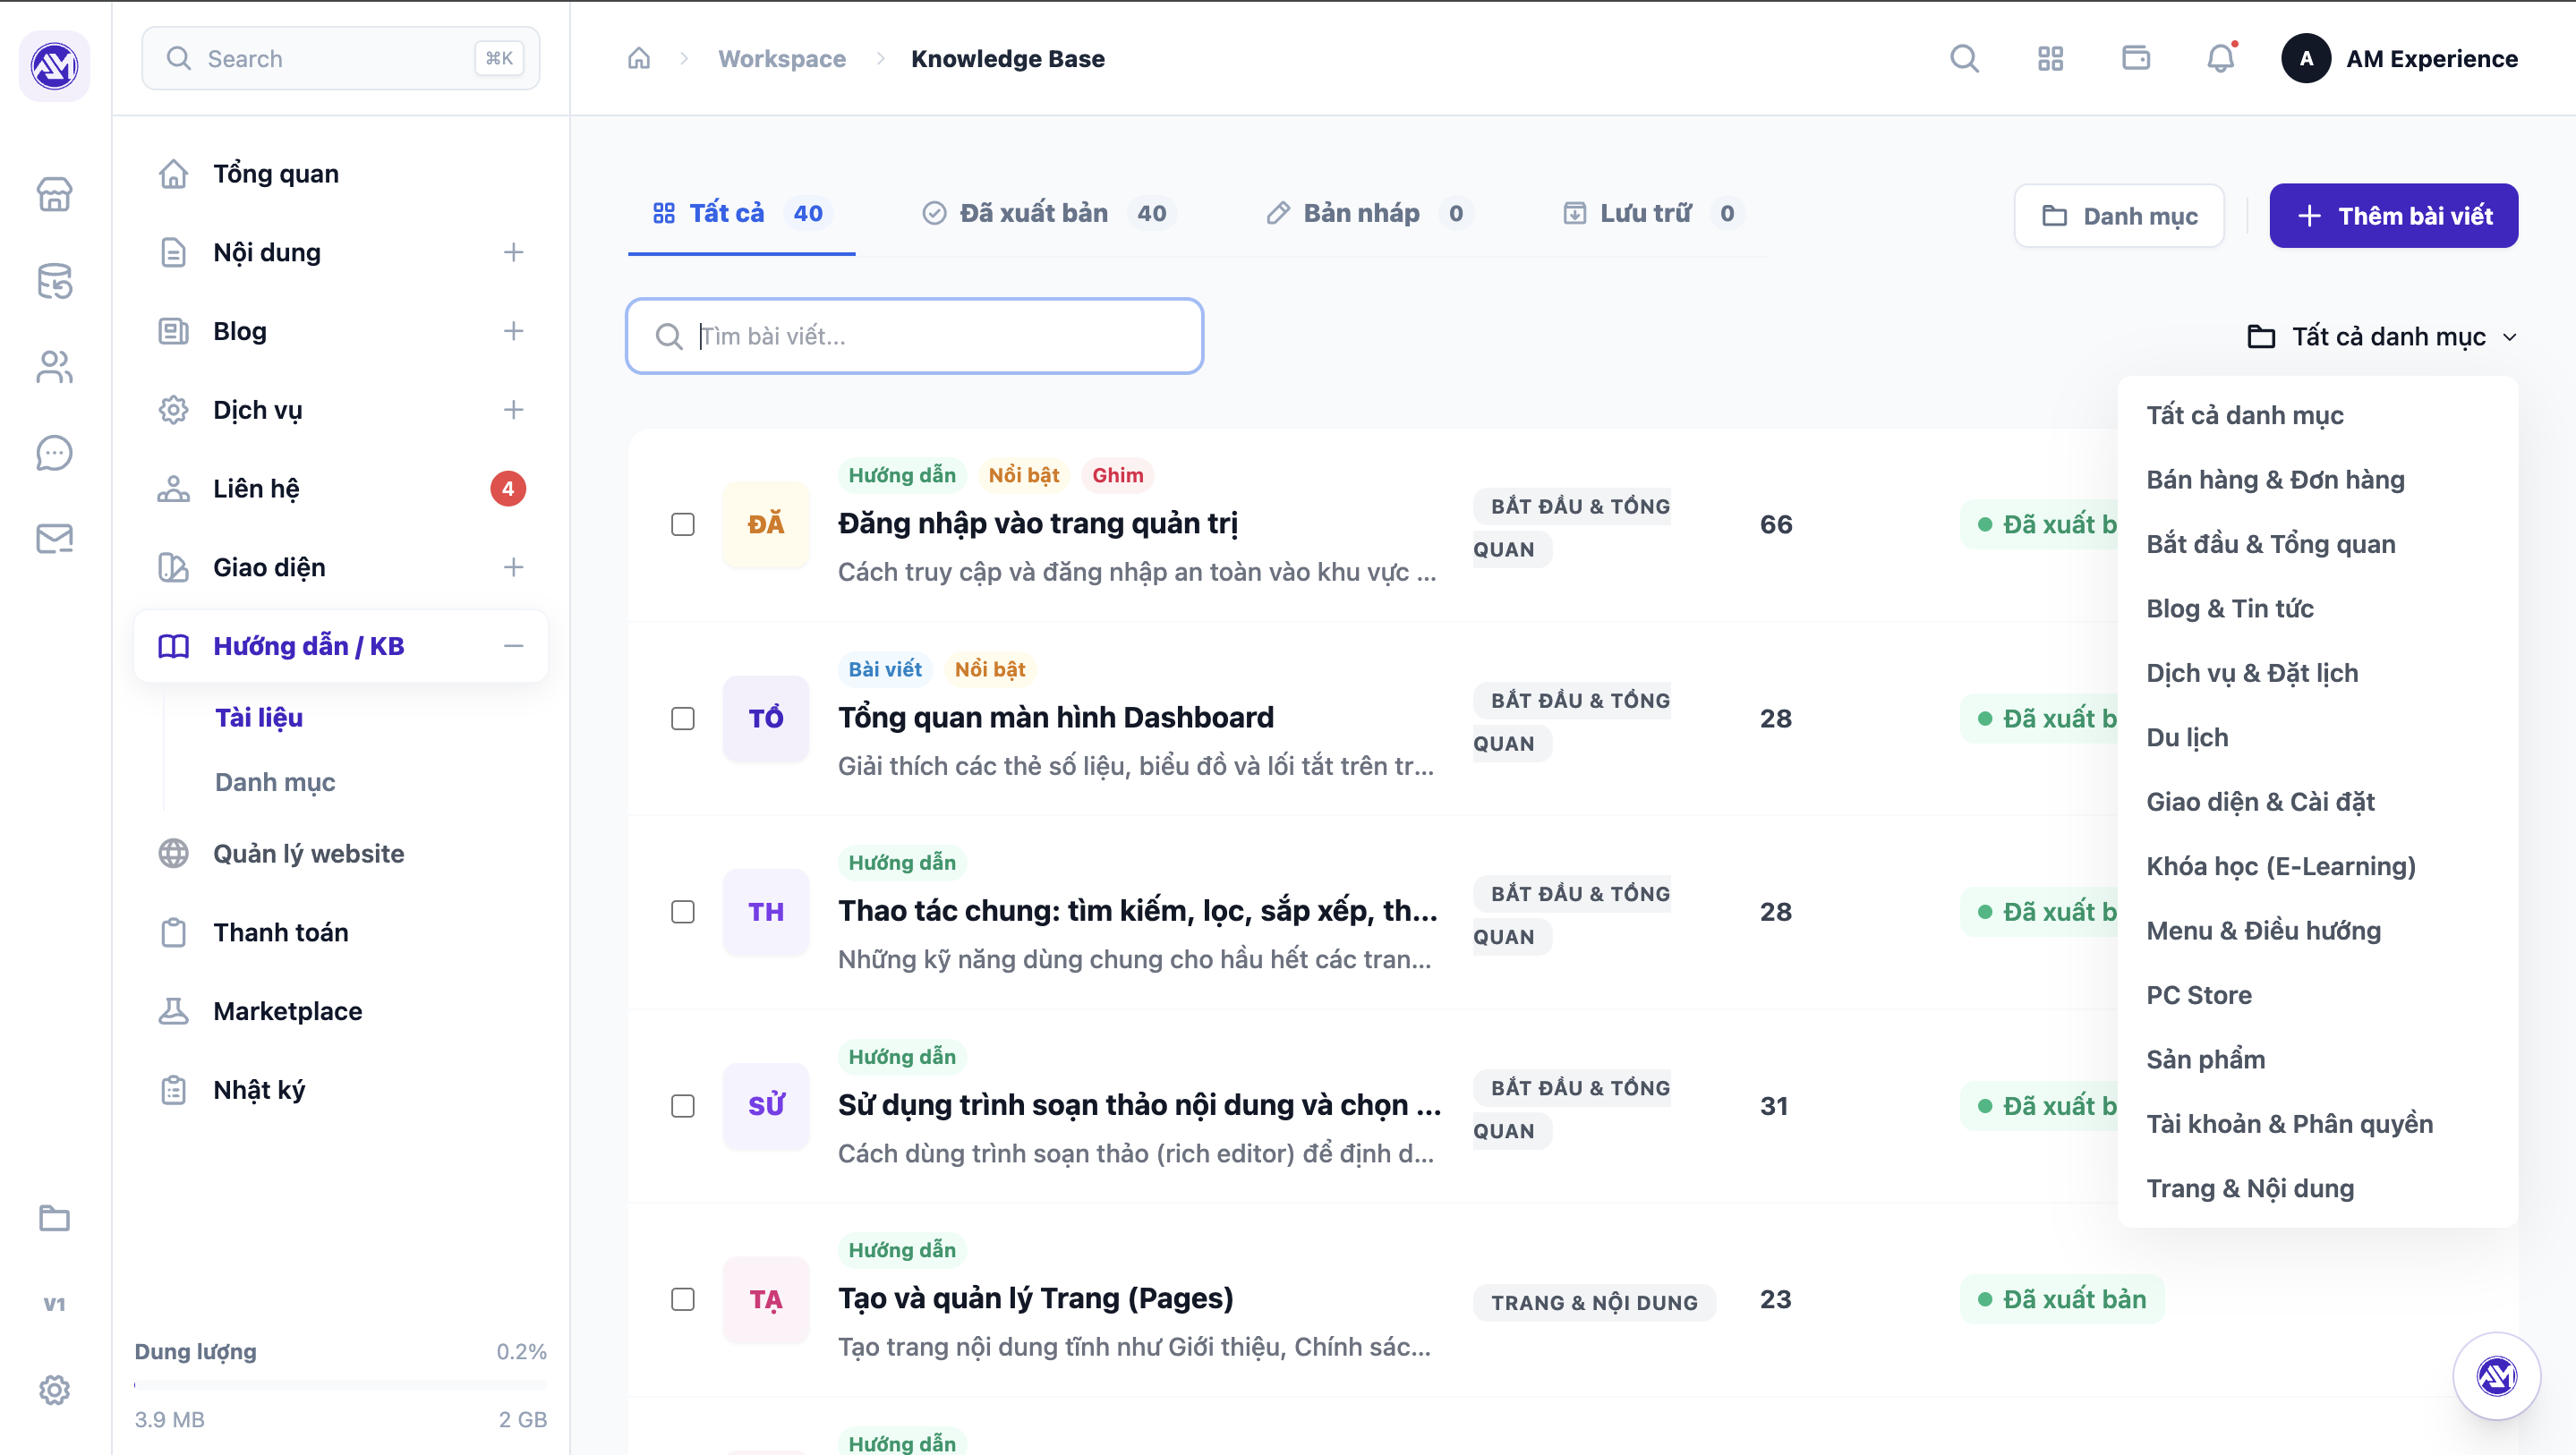Click the header search magnifier icon

pos(1965,59)
